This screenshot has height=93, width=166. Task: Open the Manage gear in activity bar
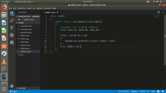pos(12,86)
